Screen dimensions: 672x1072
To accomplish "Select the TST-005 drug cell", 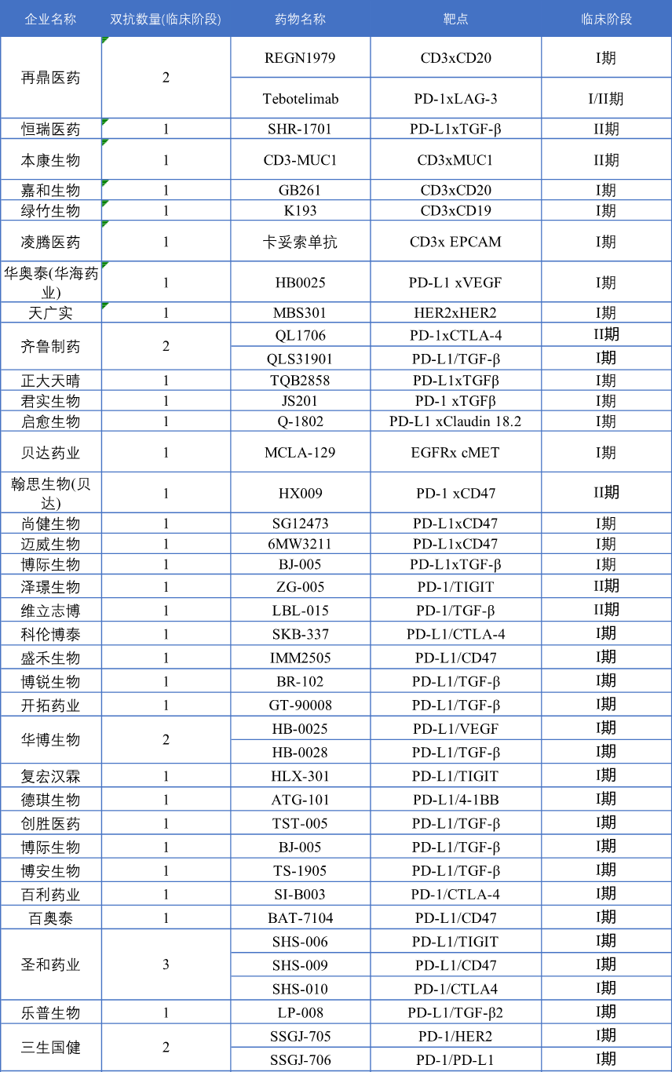I will point(301,822).
